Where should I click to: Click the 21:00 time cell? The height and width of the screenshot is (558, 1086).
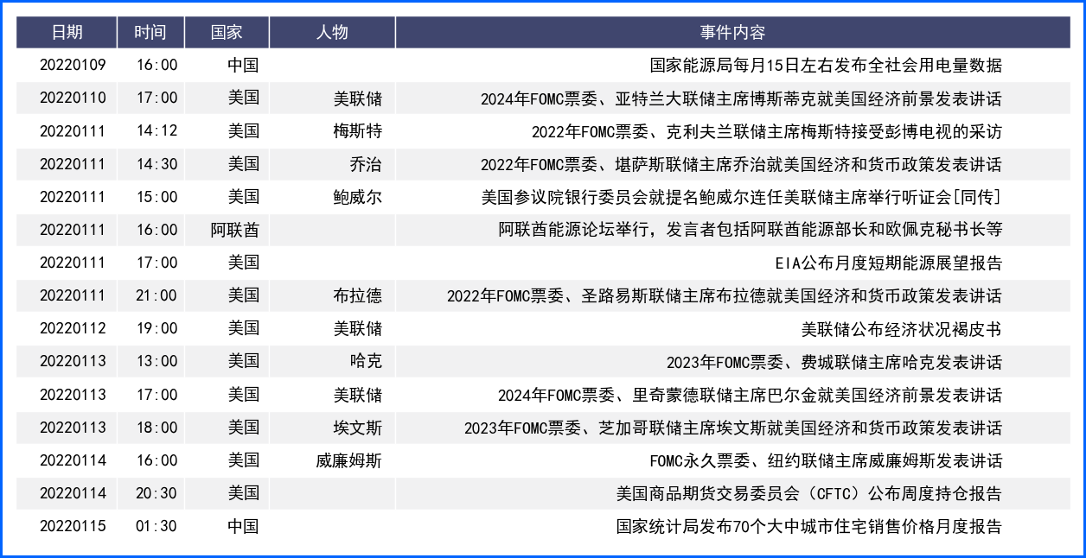[x=157, y=295]
